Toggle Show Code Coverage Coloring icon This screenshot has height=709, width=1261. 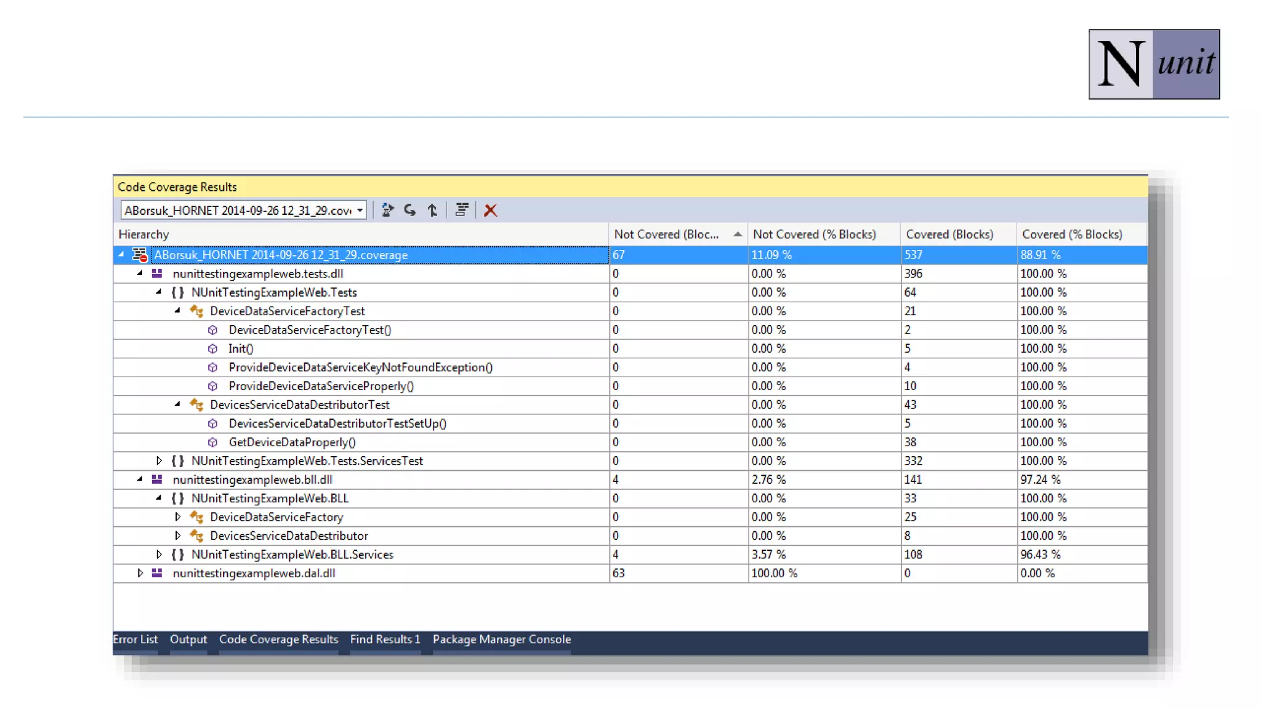pyautogui.click(x=461, y=210)
